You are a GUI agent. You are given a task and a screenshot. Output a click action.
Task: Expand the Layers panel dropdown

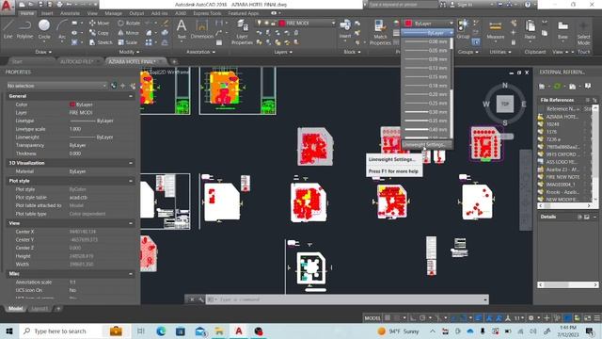[x=283, y=52]
